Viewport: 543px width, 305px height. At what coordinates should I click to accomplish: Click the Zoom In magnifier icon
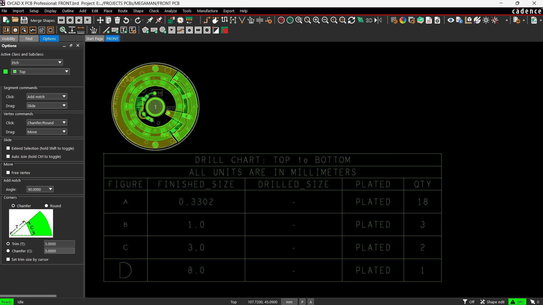[x=316, y=20]
